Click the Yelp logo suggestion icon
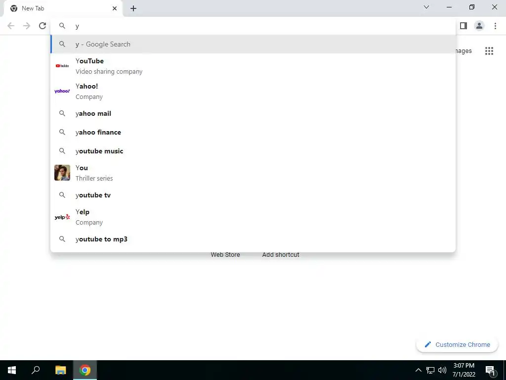506x380 pixels. (x=62, y=217)
